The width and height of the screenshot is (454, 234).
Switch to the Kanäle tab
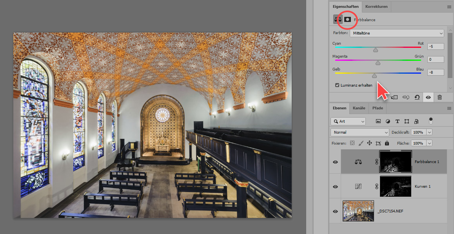click(x=359, y=108)
